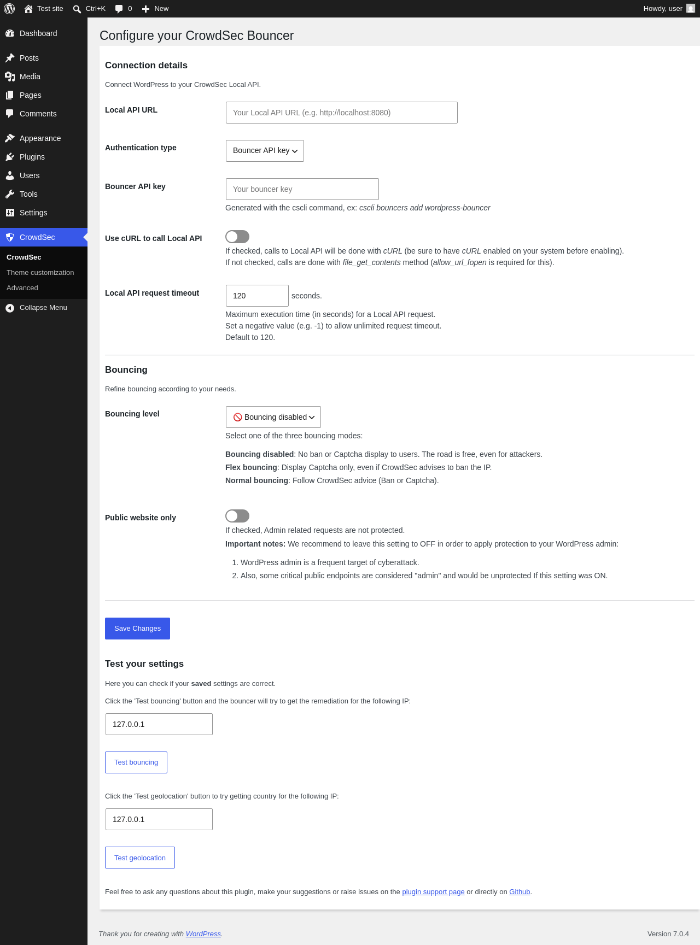Screen dimensions: 700x945
Task: Open the Settings menu item
Action: pos(44,213)
